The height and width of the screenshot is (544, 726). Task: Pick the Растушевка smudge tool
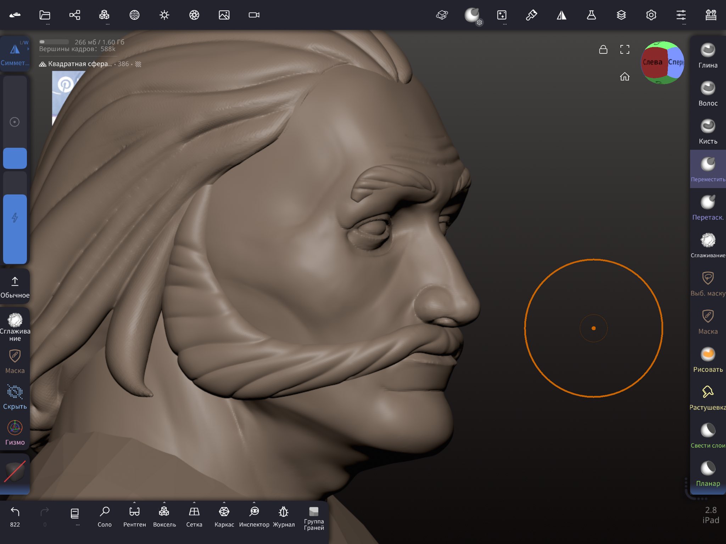pos(708,397)
